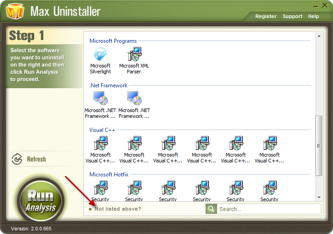The width and height of the screenshot is (333, 234).
Task: Click the search magnifier icon
Action: click(211, 209)
